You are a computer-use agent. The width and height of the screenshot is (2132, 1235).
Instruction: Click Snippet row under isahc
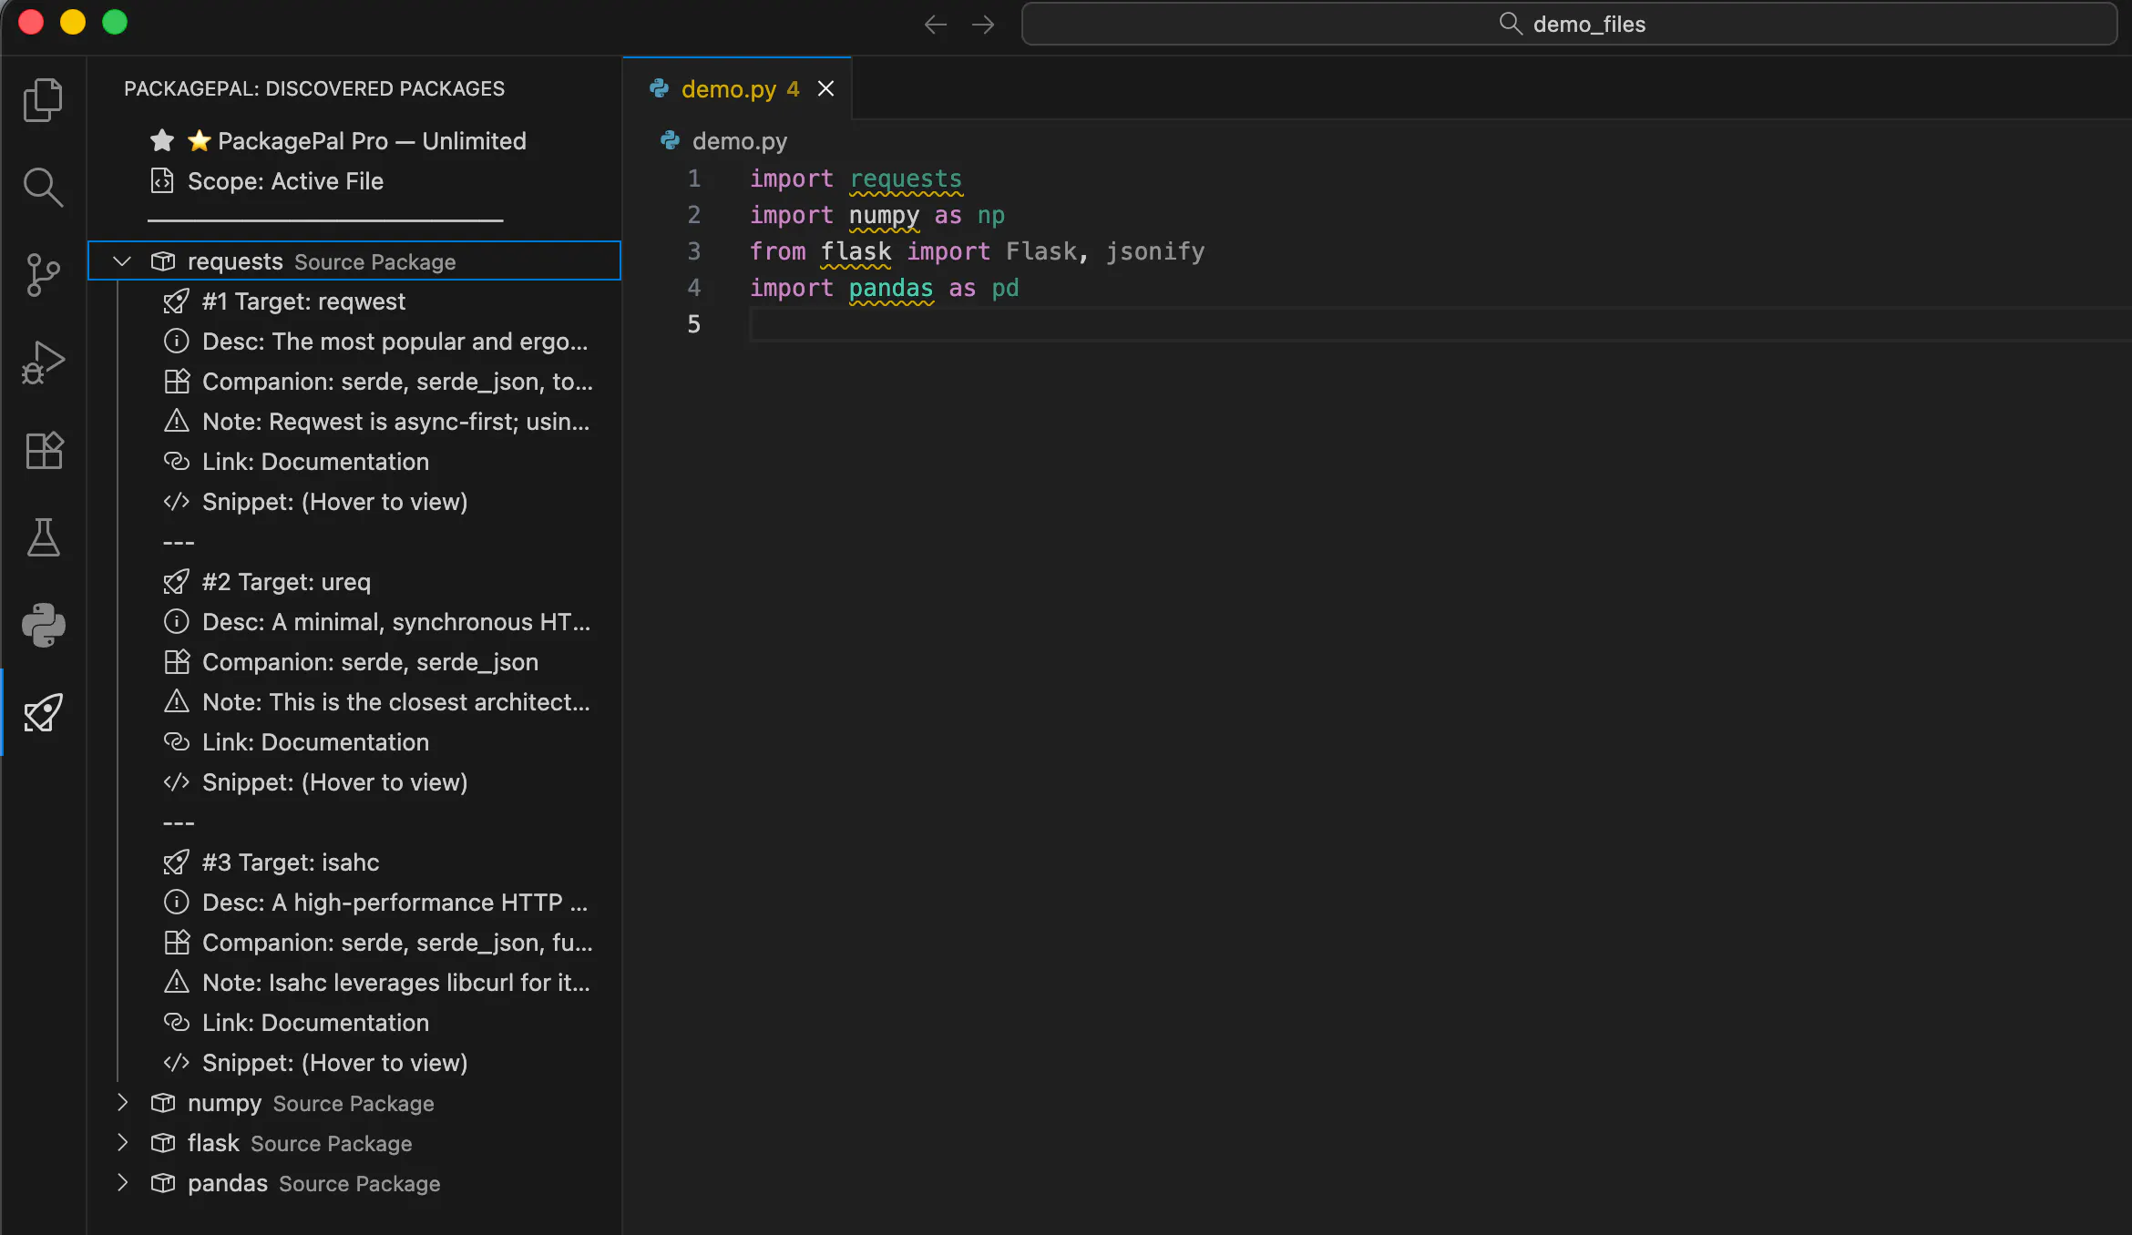pos(355,1063)
